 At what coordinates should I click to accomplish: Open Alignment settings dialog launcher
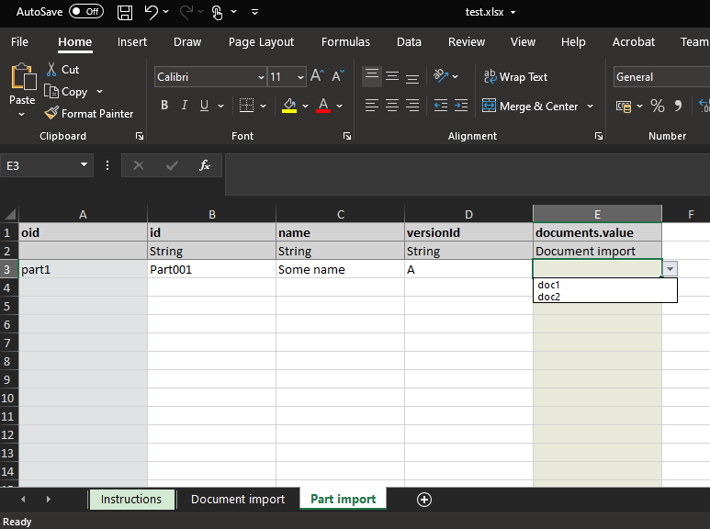click(599, 136)
